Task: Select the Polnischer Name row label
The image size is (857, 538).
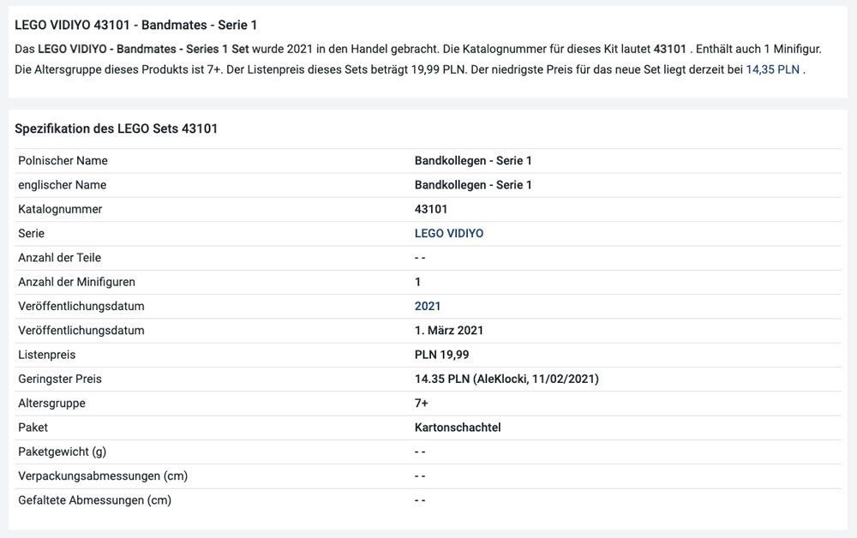Action: (x=63, y=160)
